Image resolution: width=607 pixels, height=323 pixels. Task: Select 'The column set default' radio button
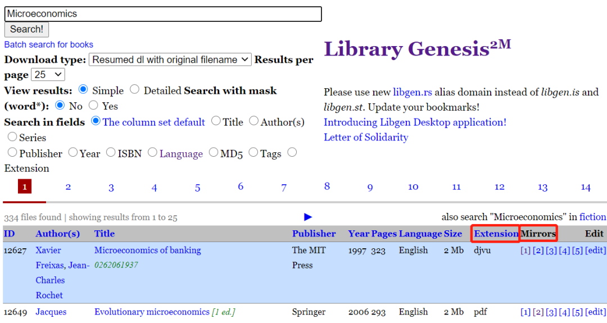[x=96, y=121]
